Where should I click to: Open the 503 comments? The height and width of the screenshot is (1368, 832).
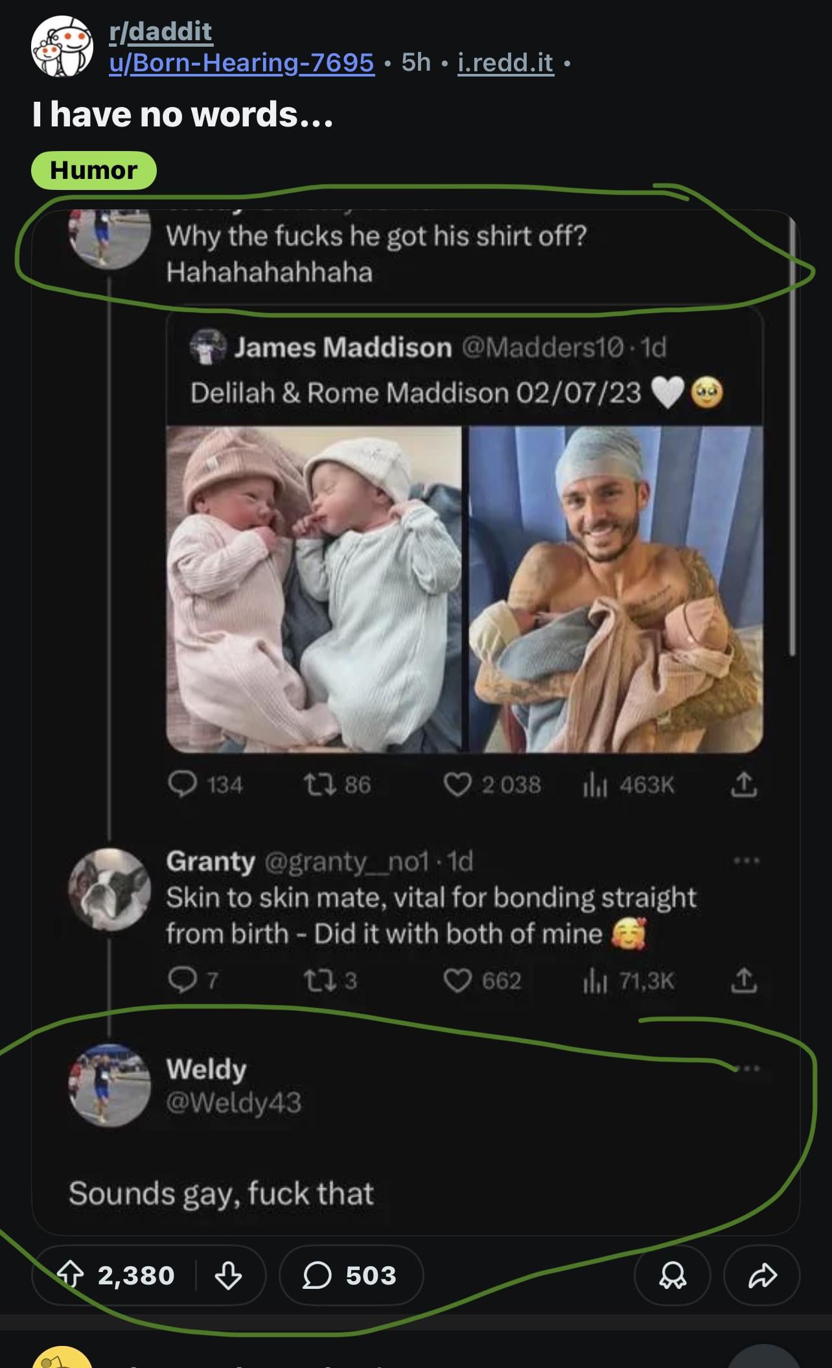click(x=351, y=1275)
